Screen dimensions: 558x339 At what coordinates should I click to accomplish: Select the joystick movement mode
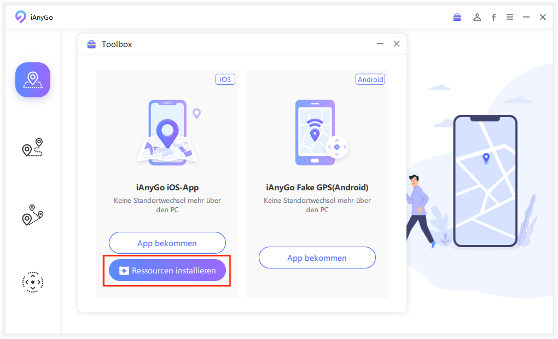(33, 282)
